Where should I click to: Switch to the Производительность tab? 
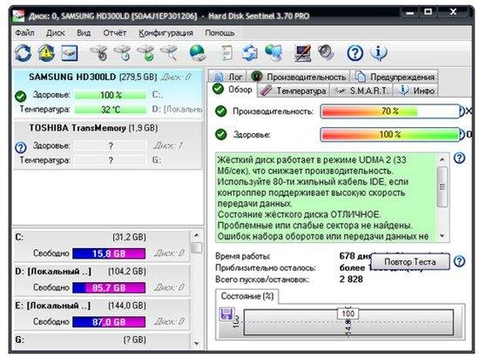click(x=299, y=77)
